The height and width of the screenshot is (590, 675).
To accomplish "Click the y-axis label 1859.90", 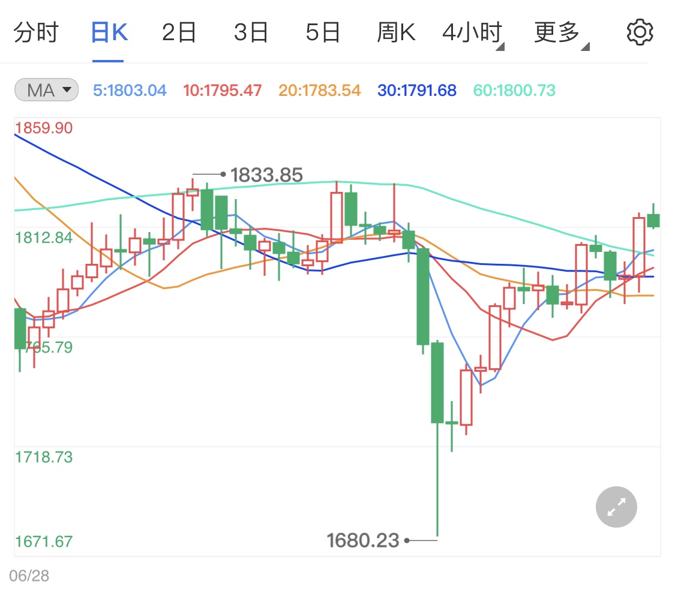I will [x=44, y=128].
